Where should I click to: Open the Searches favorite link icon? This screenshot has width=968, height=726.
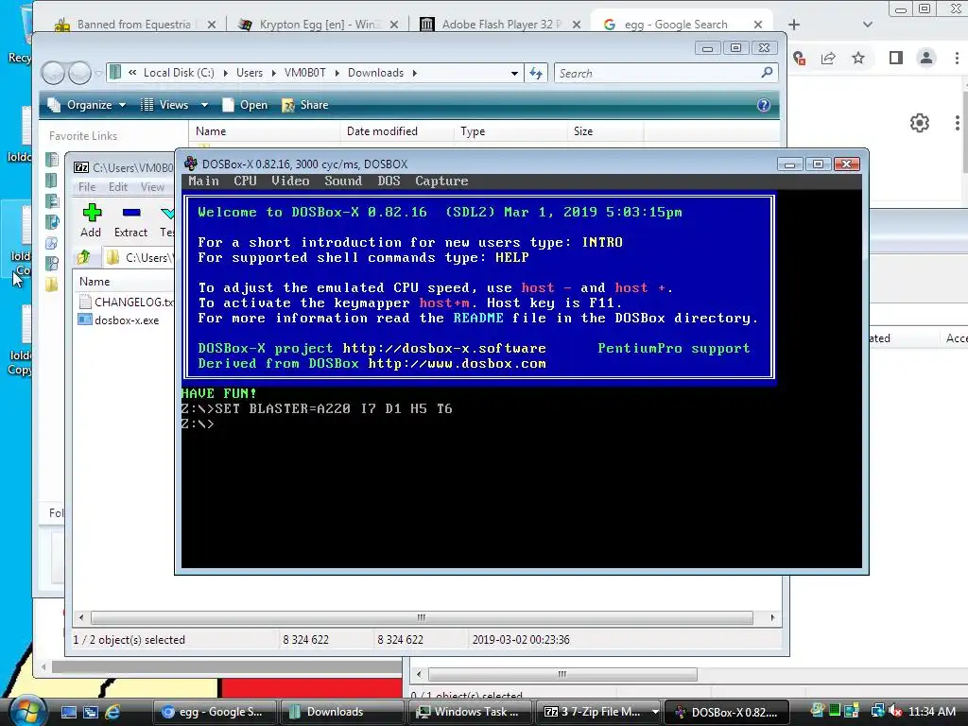(x=53, y=264)
